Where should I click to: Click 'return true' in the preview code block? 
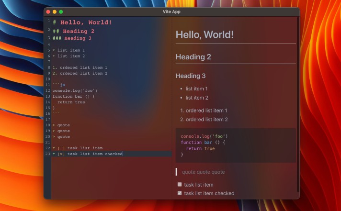pyautogui.click(x=201, y=148)
